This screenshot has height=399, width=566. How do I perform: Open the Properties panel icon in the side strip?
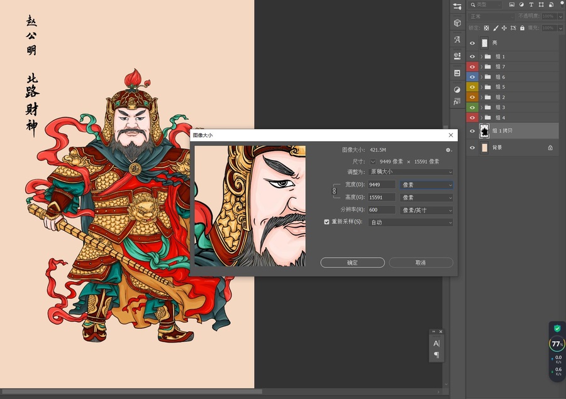[x=457, y=6]
